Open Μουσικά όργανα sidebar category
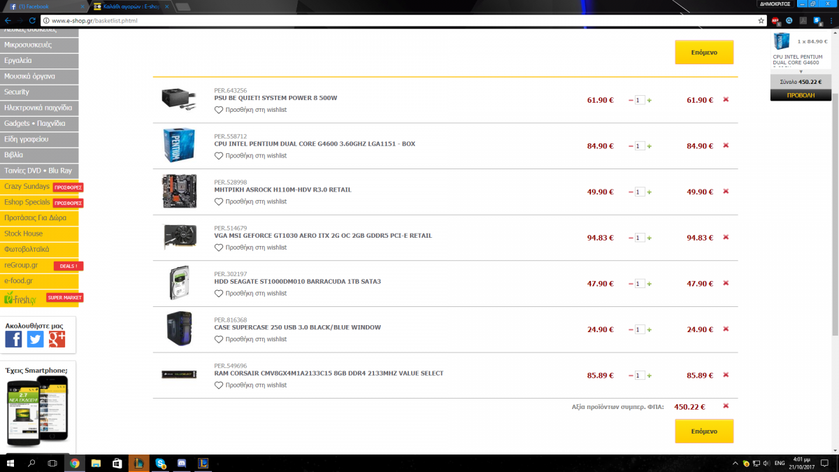 point(39,76)
